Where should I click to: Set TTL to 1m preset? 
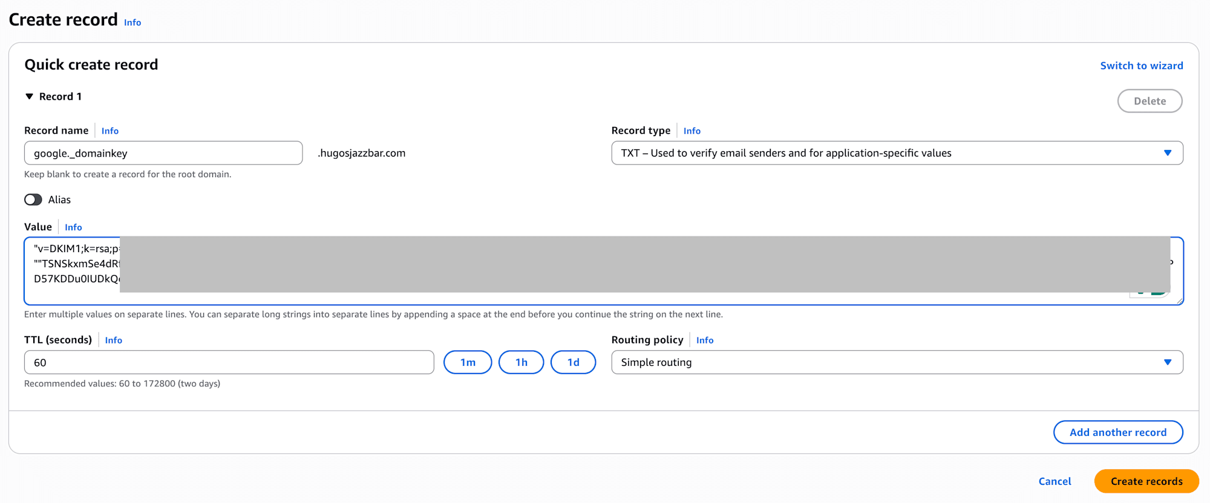point(468,362)
